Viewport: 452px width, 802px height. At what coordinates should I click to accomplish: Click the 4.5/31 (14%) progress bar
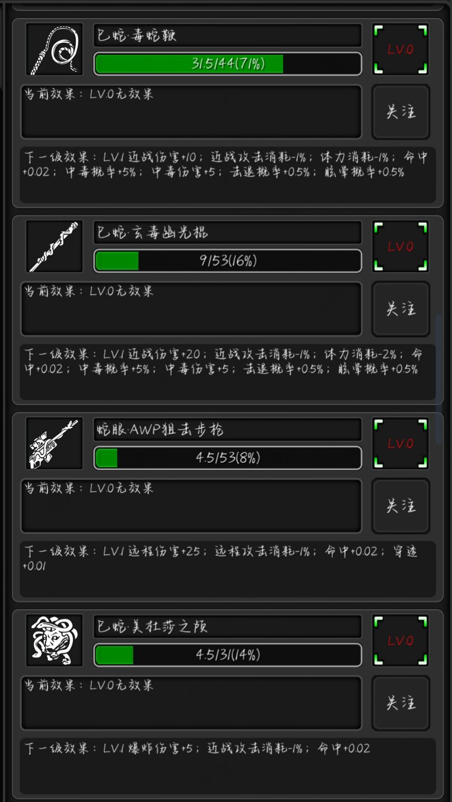(x=227, y=655)
